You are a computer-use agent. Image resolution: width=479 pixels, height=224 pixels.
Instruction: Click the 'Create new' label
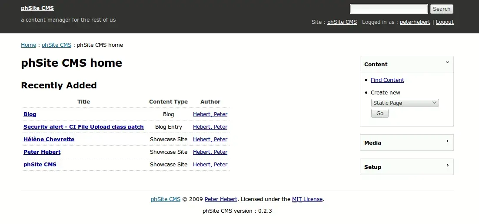(x=385, y=93)
